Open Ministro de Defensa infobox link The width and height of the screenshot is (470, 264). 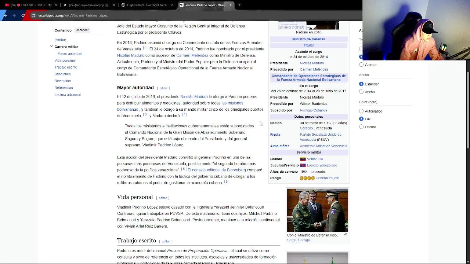click(308, 39)
